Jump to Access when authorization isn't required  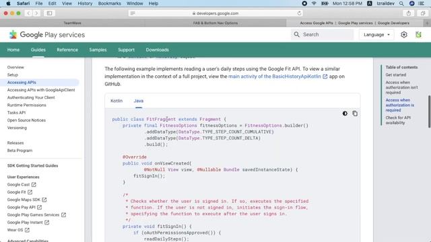tap(401, 87)
